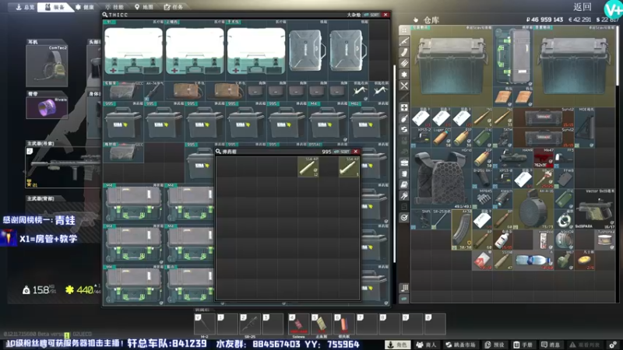Open the 角色 character button

pos(398,345)
